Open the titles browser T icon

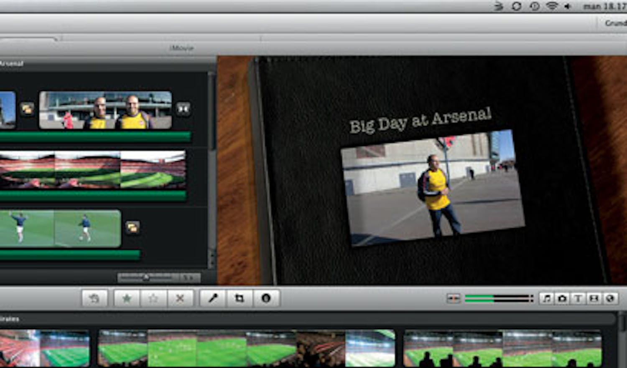pyautogui.click(x=578, y=298)
